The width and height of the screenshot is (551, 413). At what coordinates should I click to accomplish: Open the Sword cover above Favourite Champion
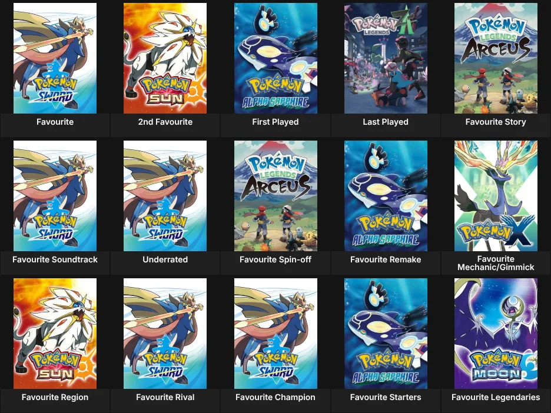click(275, 334)
